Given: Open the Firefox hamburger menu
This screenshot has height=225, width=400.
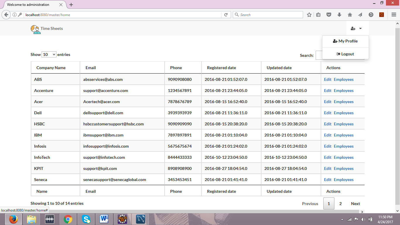Looking at the screenshot, I should pyautogui.click(x=394, y=15).
